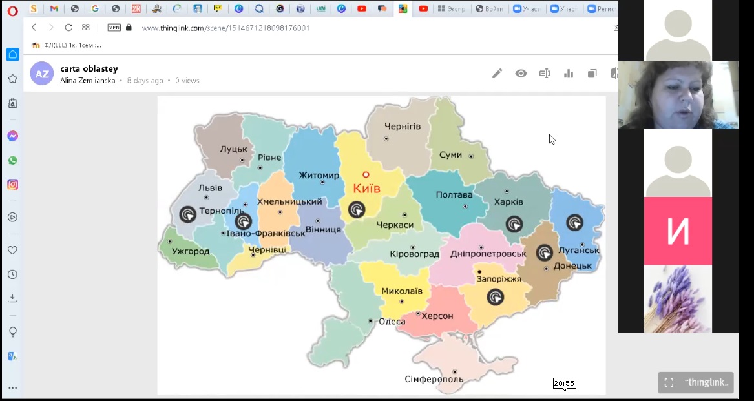Viewport: 754px width, 401px height.
Task: Click the Alina Zemlianska author link
Action: pos(88,81)
